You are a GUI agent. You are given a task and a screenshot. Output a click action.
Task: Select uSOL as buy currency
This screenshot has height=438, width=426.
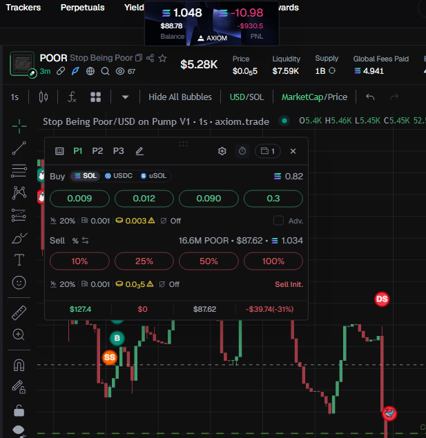pyautogui.click(x=153, y=176)
